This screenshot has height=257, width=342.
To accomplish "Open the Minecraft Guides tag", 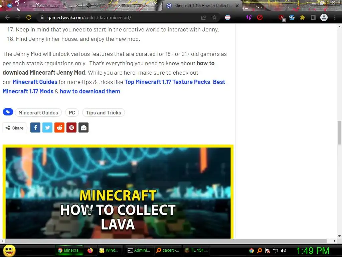I will 38,112.
